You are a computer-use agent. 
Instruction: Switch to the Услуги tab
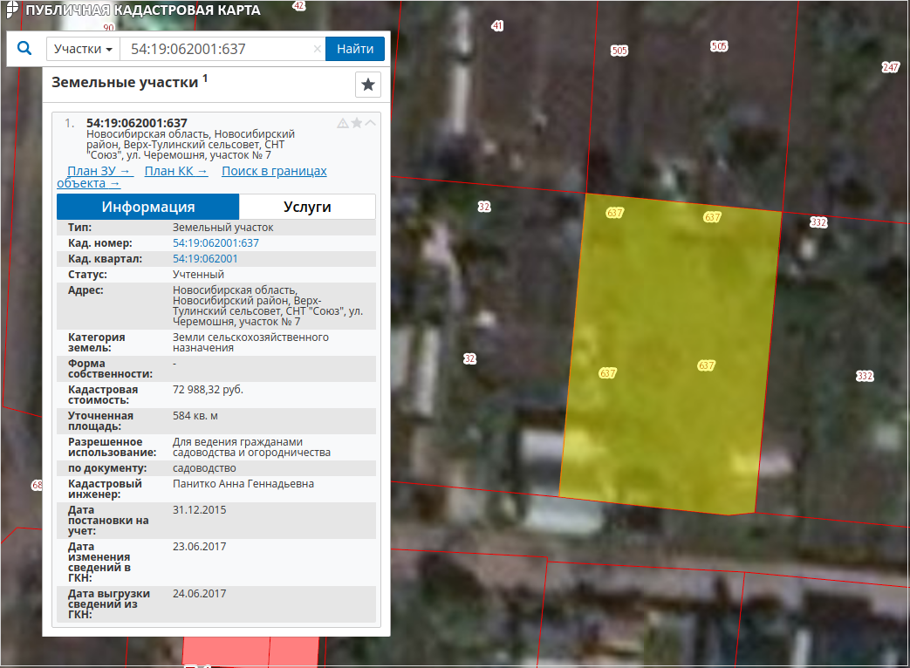[x=307, y=207]
